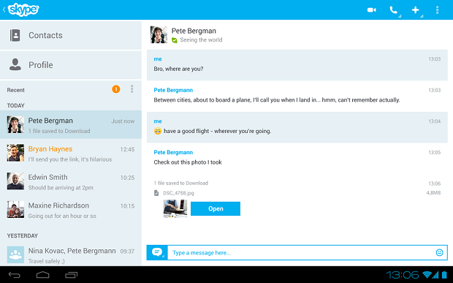Image resolution: width=453 pixels, height=283 pixels.
Task: Open the top-right overflow menu
Action: click(438, 10)
